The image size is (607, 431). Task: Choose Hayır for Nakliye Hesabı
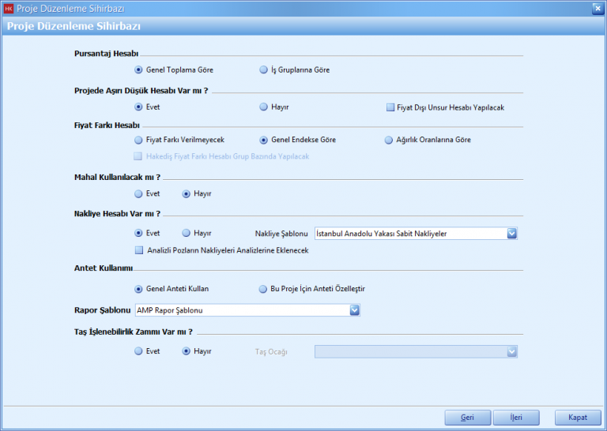coord(187,233)
